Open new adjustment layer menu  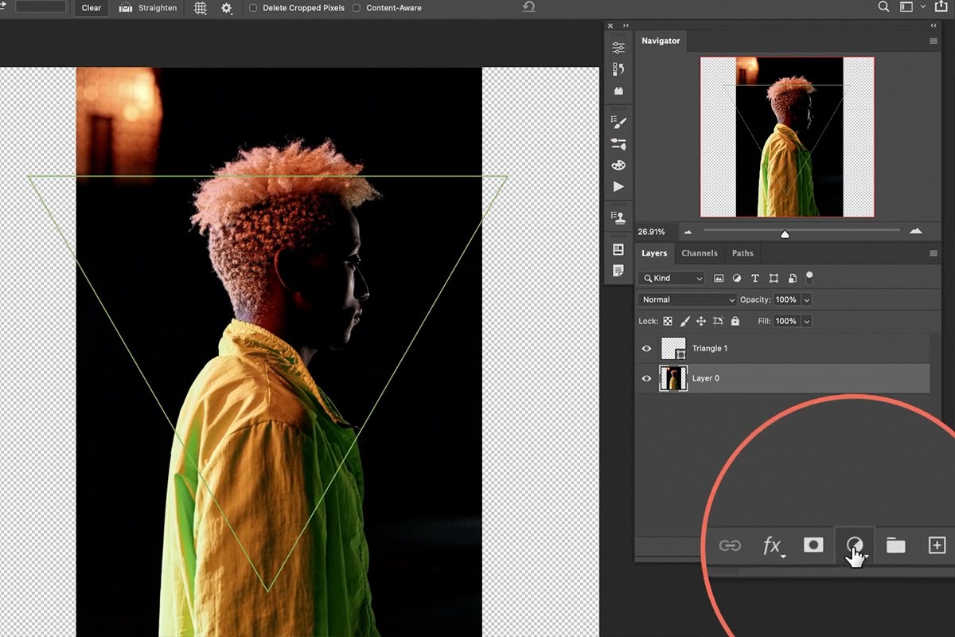tap(855, 545)
